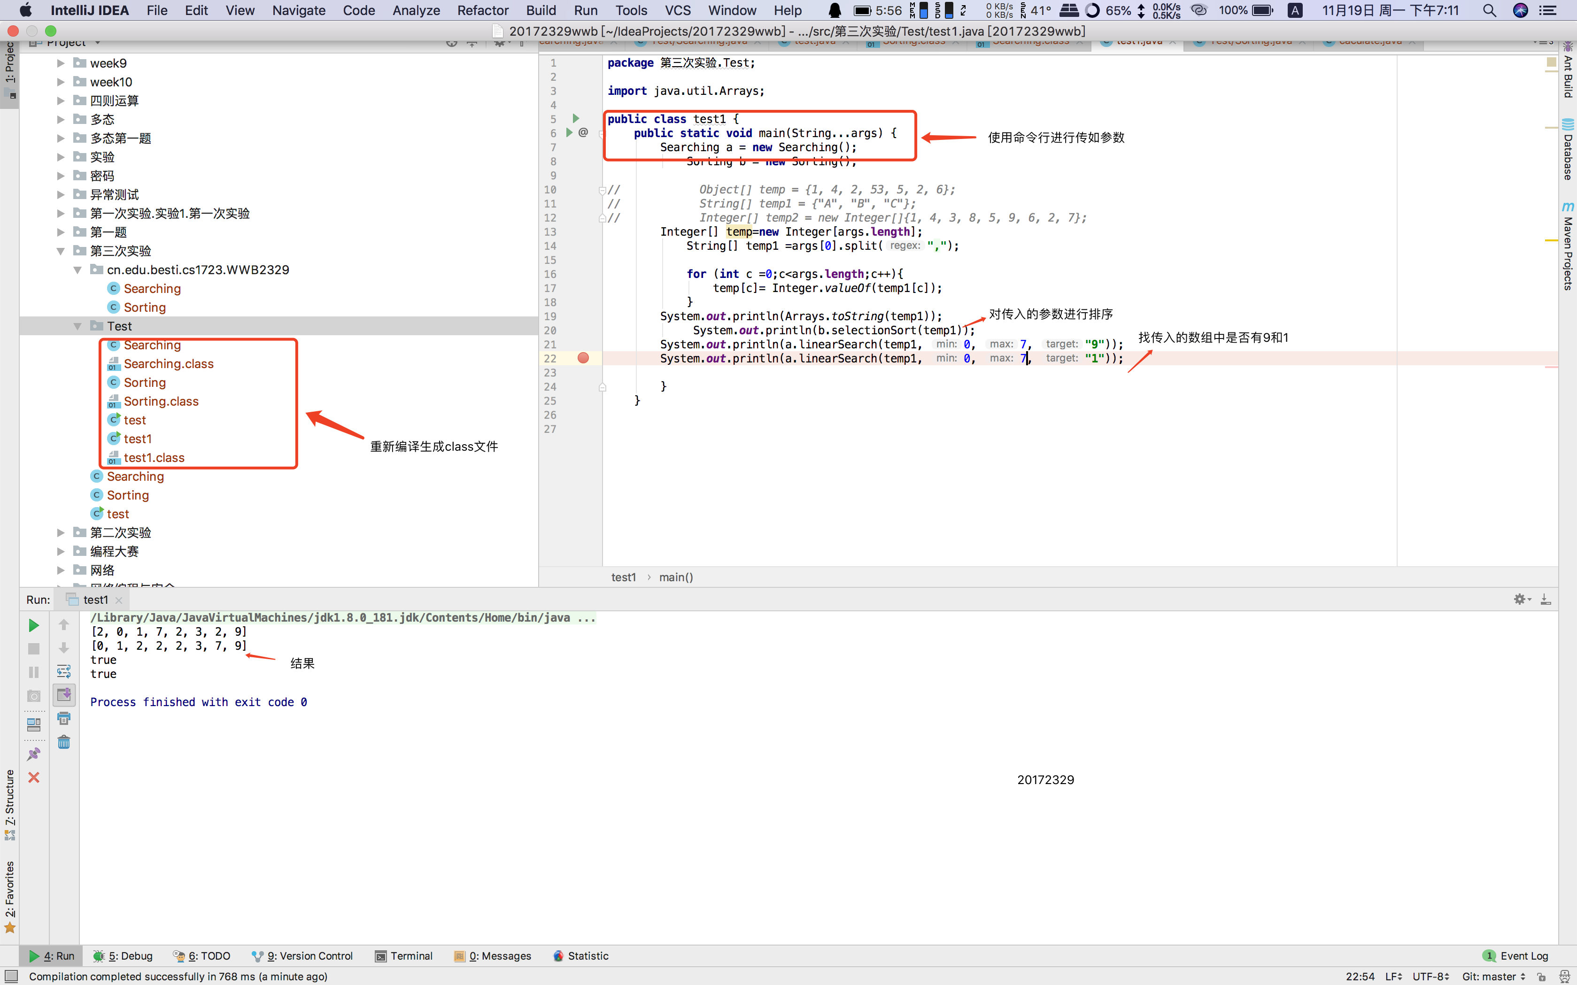Run main method from gutter on line 6
1577x985 pixels.
click(569, 132)
